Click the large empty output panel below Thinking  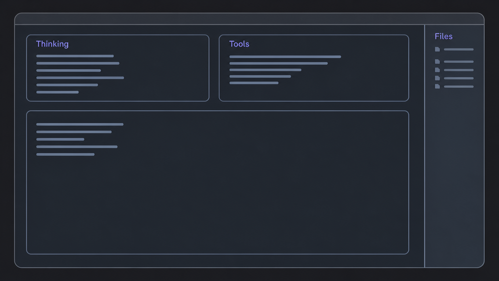[x=218, y=182]
